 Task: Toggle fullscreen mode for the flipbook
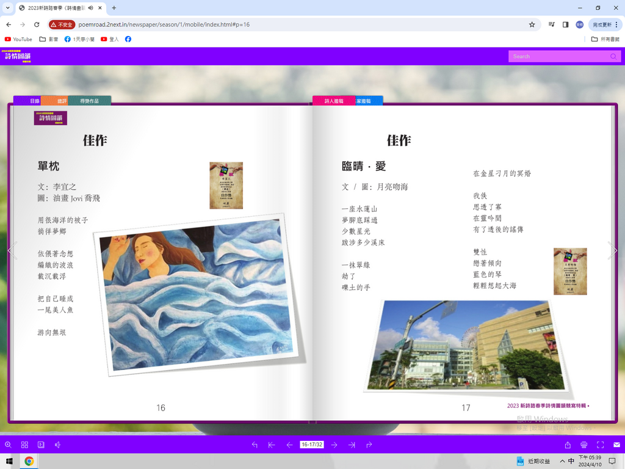(600, 445)
